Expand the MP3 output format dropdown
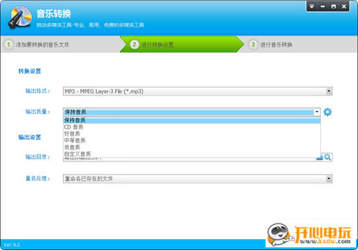358x250 pixels. click(329, 92)
